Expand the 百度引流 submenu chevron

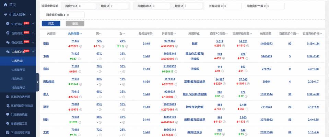[x=33, y=33]
